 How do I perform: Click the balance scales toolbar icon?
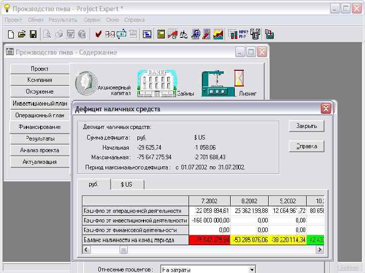click(x=184, y=34)
